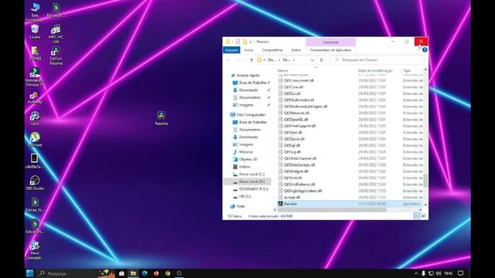The height and width of the screenshot is (278, 495).
Task: Select the Resolve icon in desktop center
Action: click(162, 118)
